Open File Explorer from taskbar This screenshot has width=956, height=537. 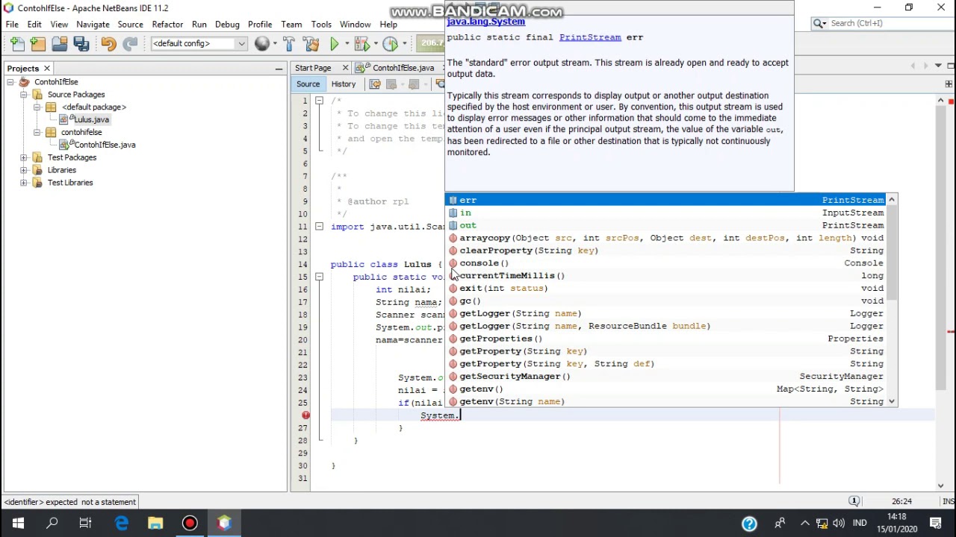(155, 524)
